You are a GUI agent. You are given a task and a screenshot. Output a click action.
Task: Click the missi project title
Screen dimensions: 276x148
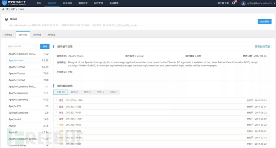[x=14, y=19]
